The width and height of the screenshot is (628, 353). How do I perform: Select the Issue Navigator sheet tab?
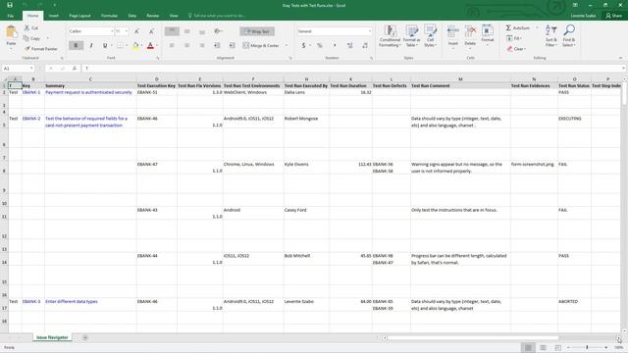(x=52, y=337)
